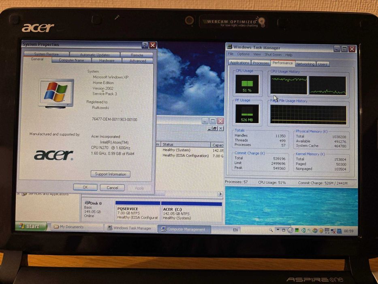Click the Windows XP monitor logo image

(x=56, y=93)
